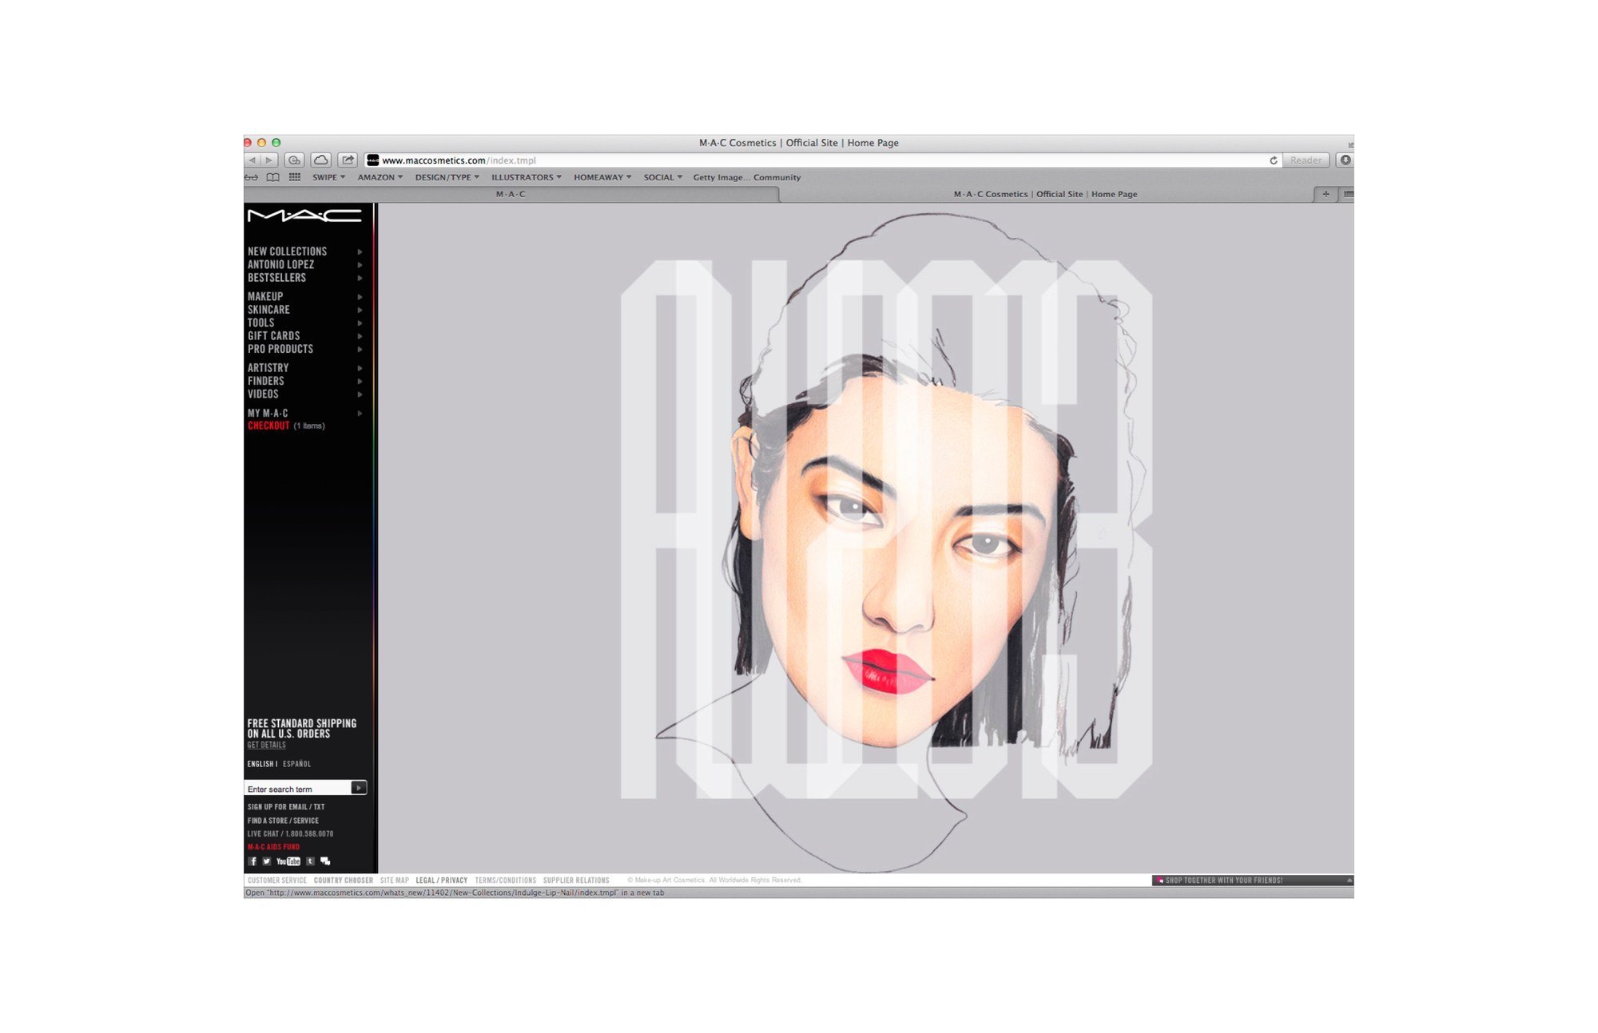Open My M·A·C in the sidebar
The height and width of the screenshot is (1033, 1598).
coord(267,414)
